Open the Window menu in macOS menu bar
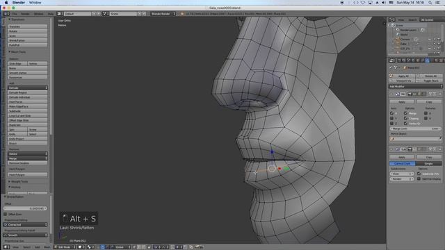The image size is (445, 250). click(35, 3)
